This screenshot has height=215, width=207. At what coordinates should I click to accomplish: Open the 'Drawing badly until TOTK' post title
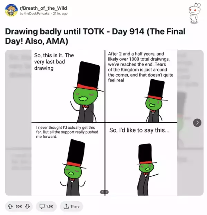(95, 36)
